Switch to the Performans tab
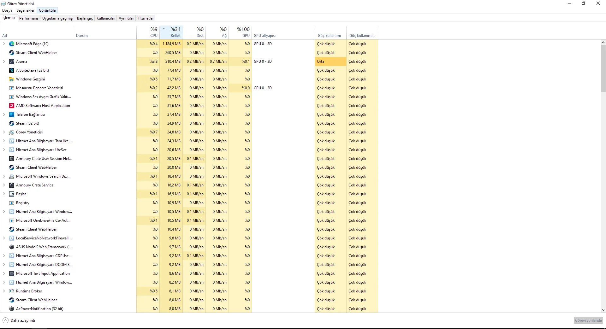The height and width of the screenshot is (329, 606). [29, 18]
